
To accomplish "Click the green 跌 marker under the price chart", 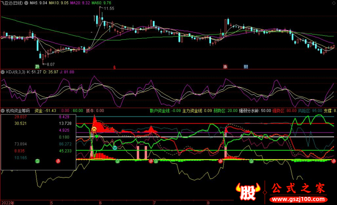I will [37, 67].
